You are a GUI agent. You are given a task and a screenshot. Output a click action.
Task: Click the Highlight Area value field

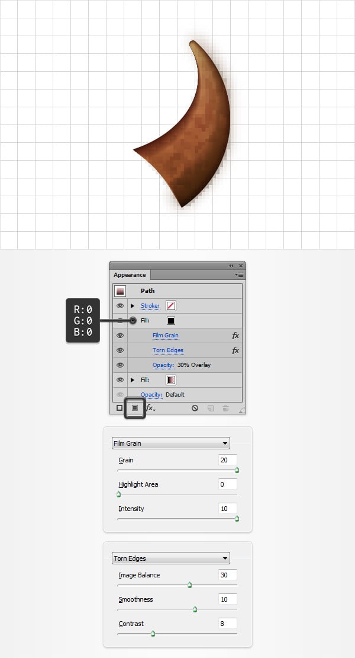228,484
